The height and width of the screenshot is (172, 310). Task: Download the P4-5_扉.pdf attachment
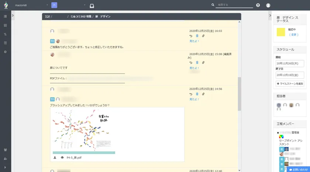[x=55, y=158]
